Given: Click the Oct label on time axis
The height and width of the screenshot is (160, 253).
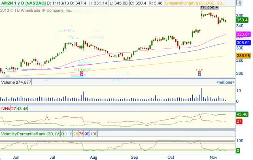Looking at the screenshot, I should click(x=171, y=157).
